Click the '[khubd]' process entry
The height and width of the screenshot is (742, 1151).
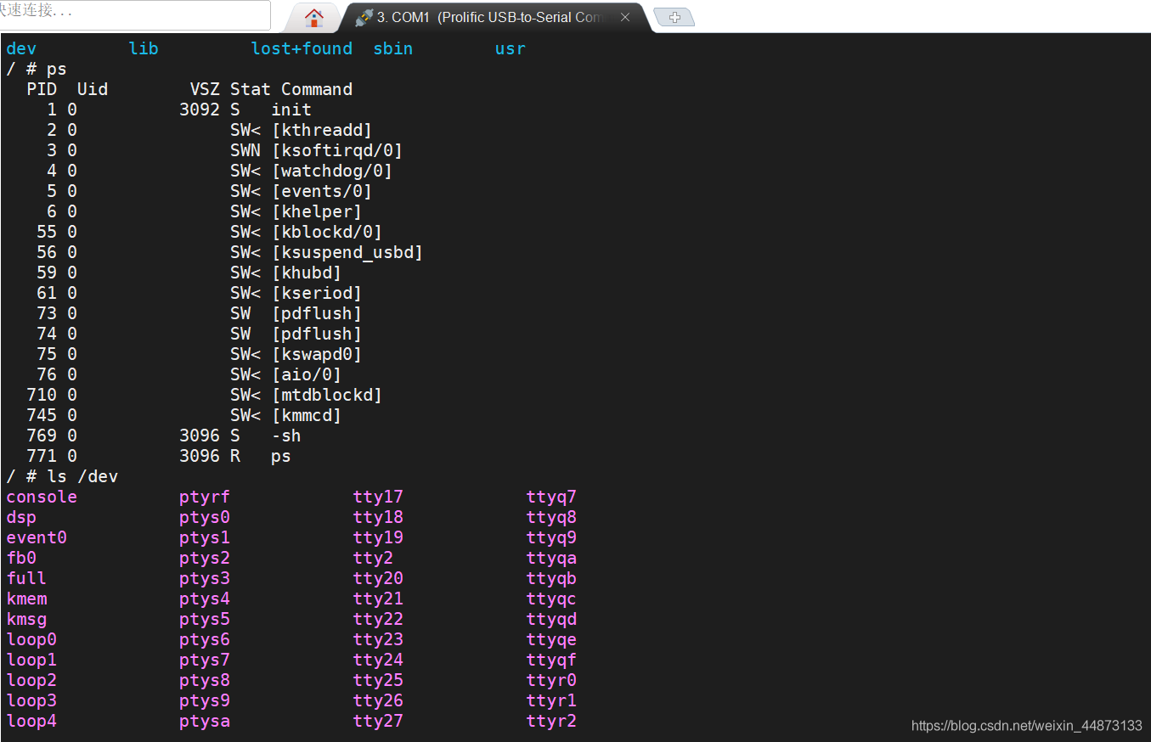307,273
